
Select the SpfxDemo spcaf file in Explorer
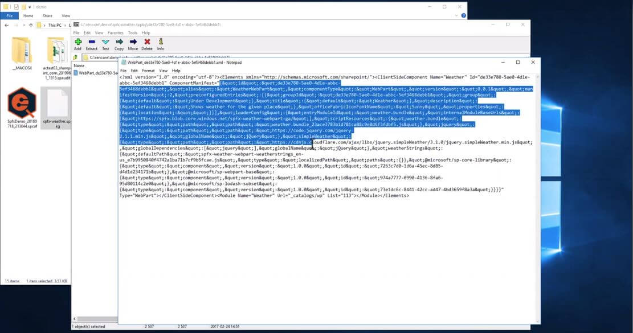click(x=22, y=108)
